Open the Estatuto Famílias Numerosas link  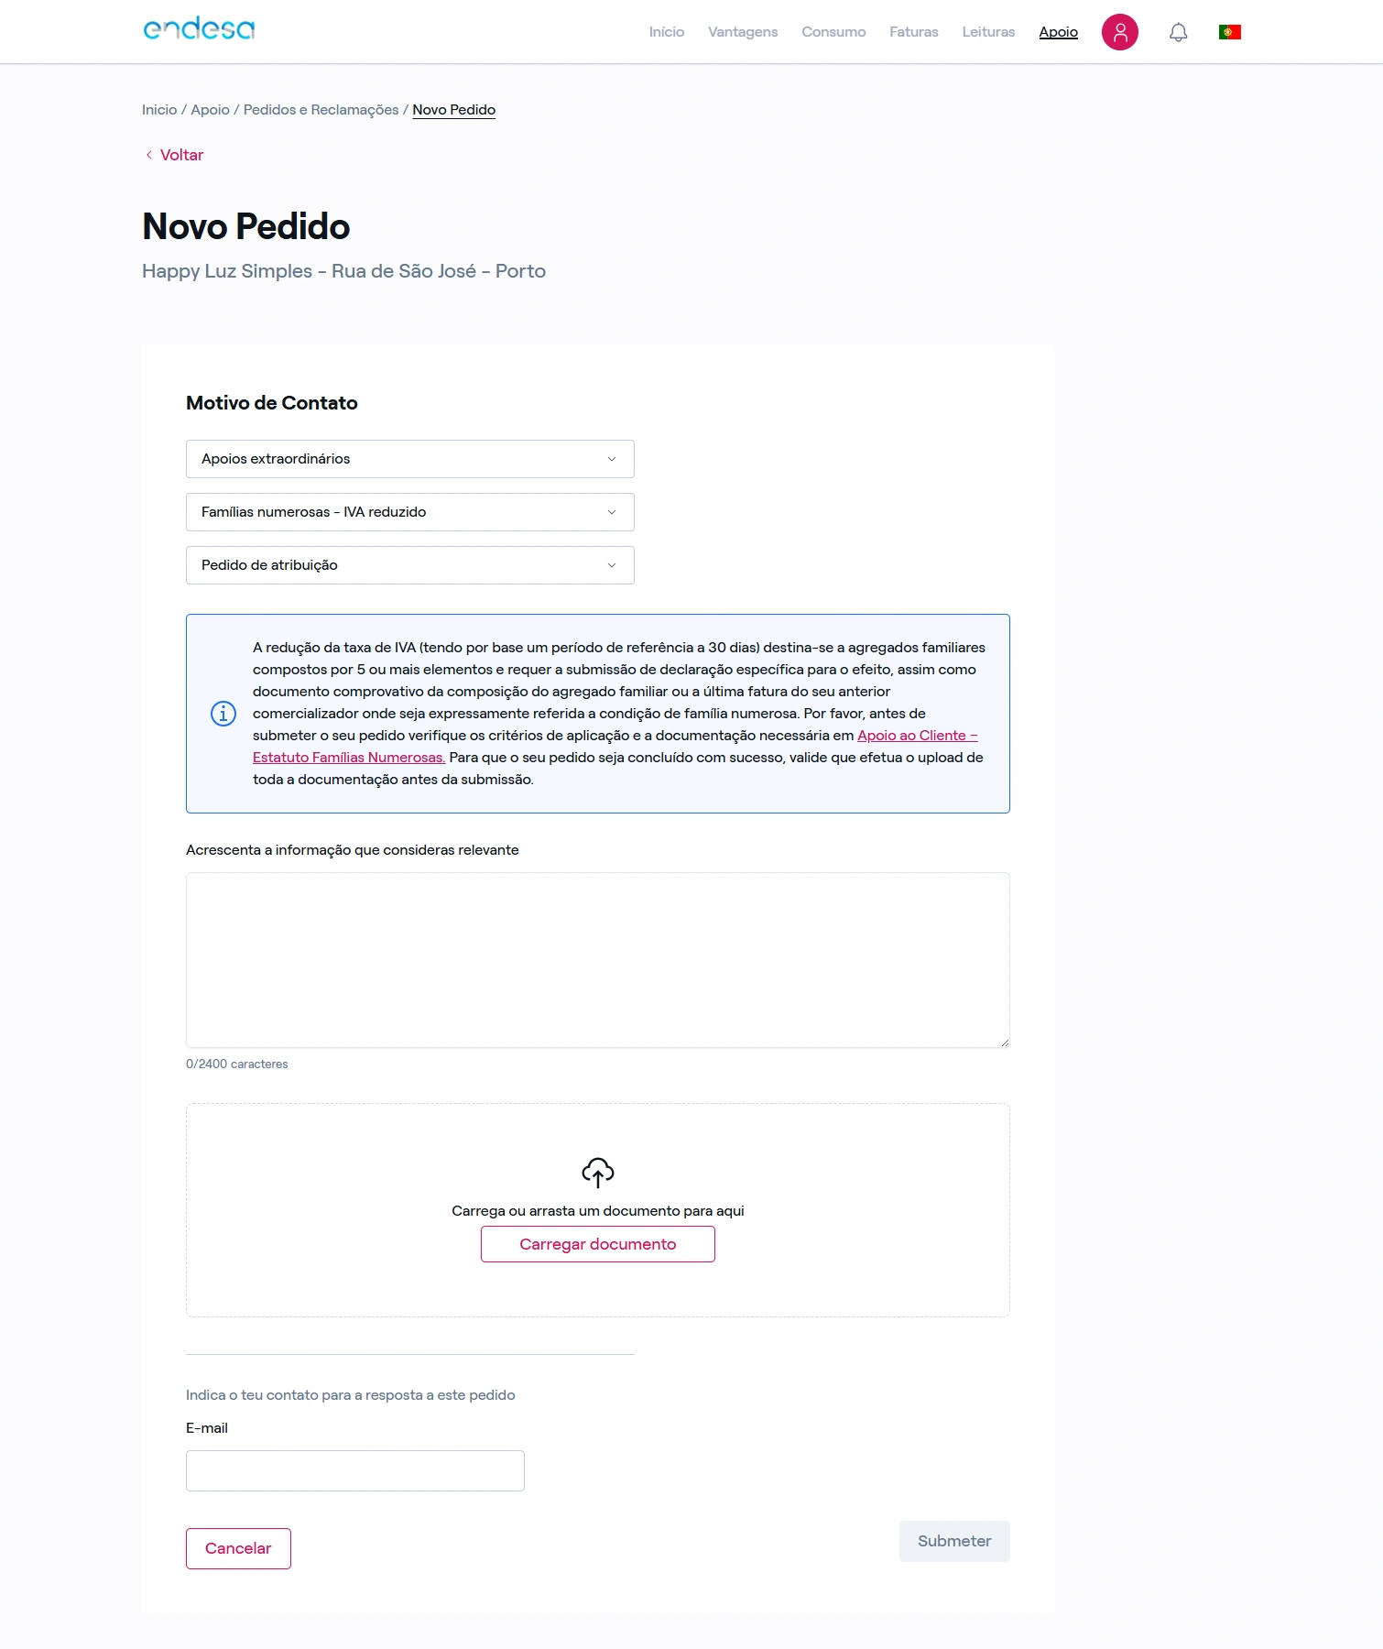[x=348, y=758]
